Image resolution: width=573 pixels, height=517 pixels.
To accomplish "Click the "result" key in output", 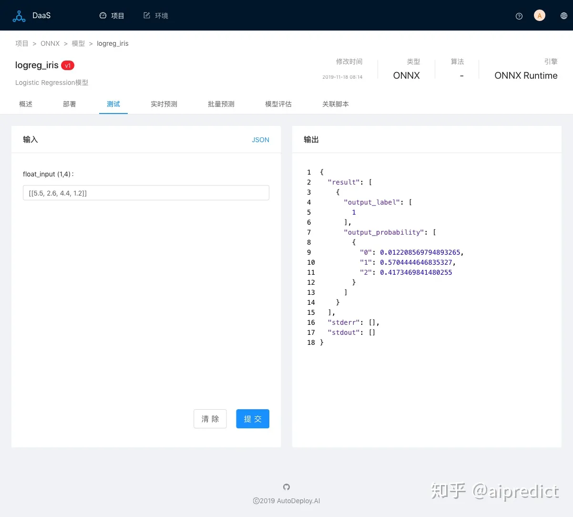I will coord(344,182).
